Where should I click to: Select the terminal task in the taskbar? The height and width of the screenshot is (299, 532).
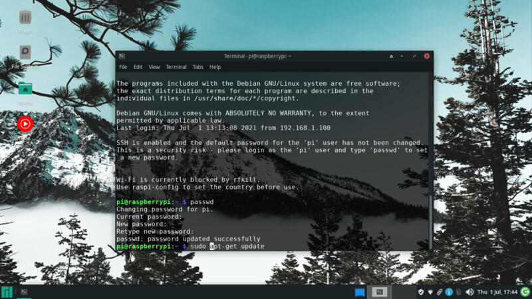pyautogui.click(x=24, y=292)
